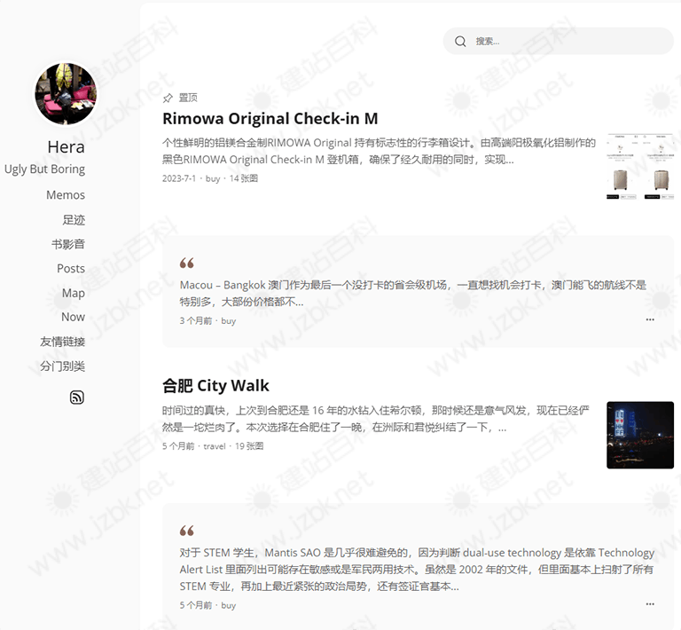Click the Hera site title
The width and height of the screenshot is (681, 630).
coord(66,147)
